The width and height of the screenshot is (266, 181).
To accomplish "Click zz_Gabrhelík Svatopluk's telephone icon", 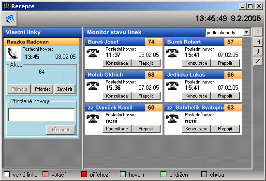I will 172,119.
